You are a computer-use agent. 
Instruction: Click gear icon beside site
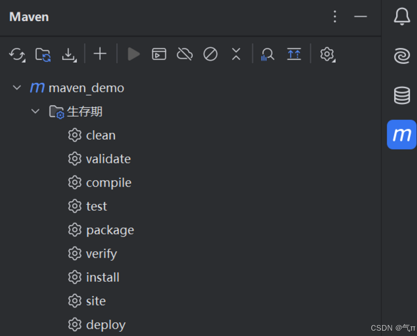pyautogui.click(x=75, y=301)
